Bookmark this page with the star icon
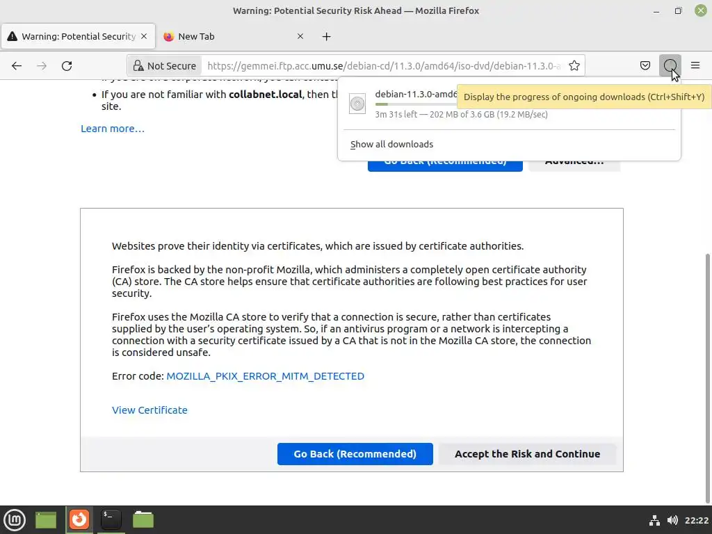 coord(574,66)
